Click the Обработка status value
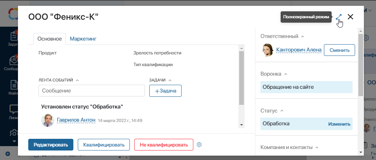Screen dimensions: 376x160 (x=276, y=124)
